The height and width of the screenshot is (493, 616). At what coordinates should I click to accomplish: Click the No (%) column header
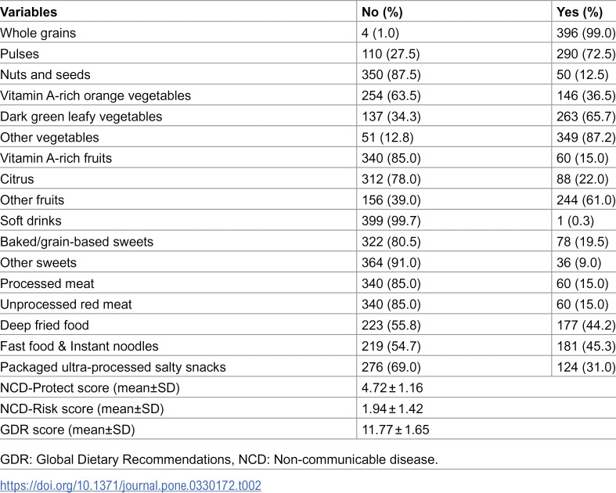point(382,13)
